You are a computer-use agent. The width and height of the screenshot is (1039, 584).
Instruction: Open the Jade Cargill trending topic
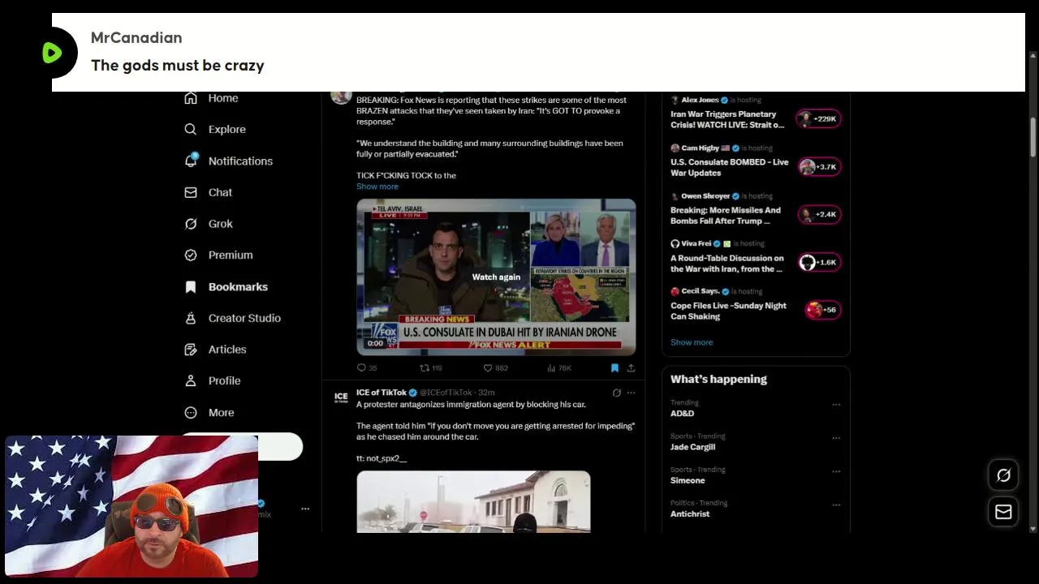click(692, 447)
